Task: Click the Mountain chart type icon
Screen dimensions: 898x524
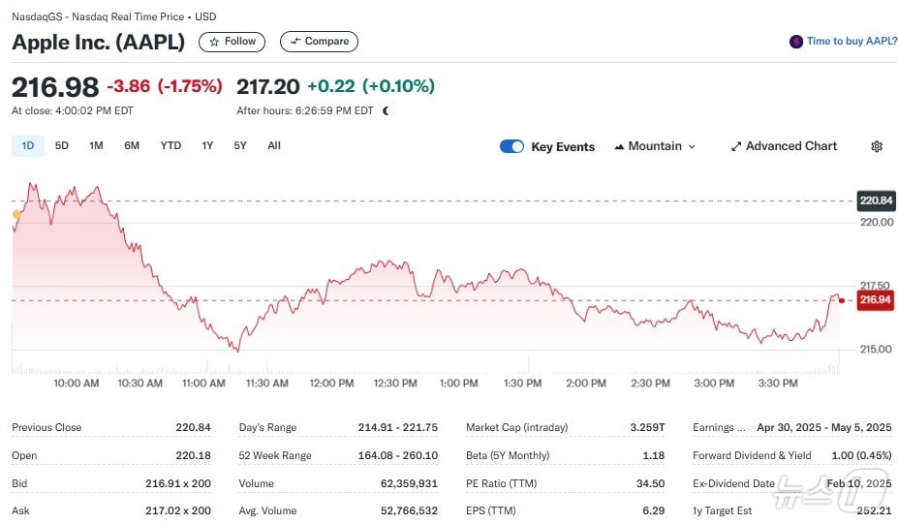Action: pyautogui.click(x=619, y=147)
